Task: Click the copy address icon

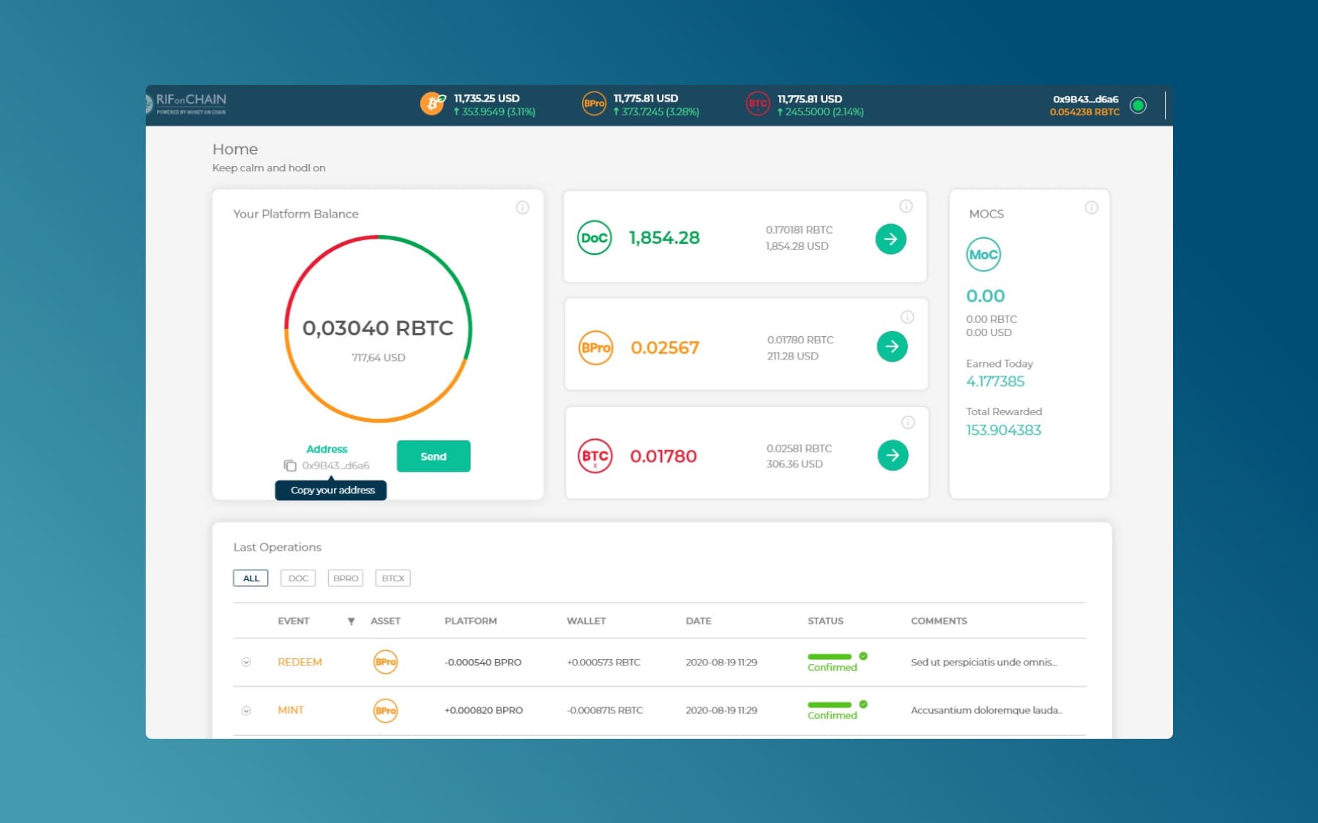Action: tap(290, 466)
